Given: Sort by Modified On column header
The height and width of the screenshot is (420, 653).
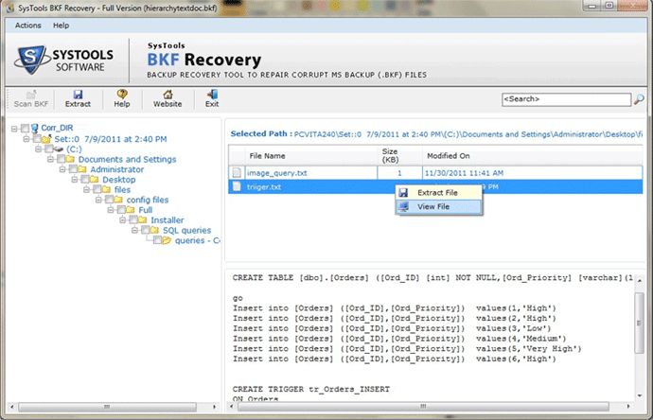Looking at the screenshot, I should tap(533, 156).
